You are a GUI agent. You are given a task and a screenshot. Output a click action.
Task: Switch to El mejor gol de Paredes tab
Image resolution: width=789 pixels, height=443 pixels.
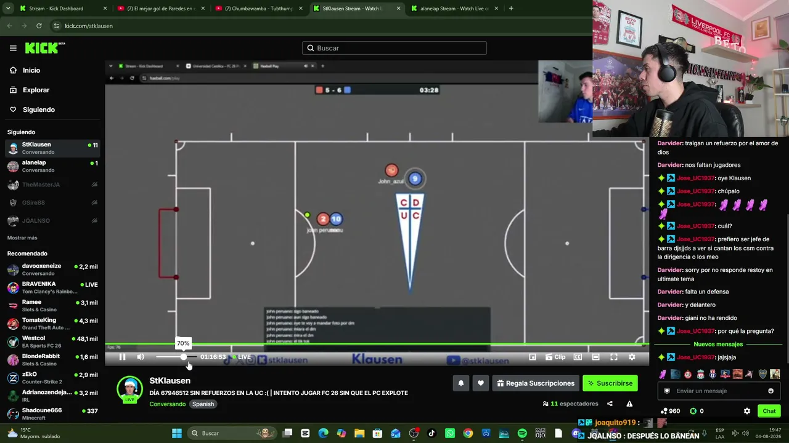point(161,9)
